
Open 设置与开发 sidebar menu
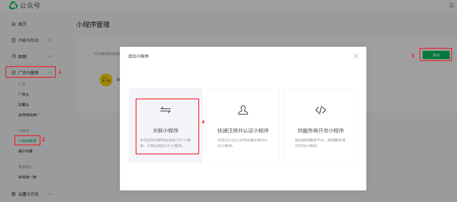coord(28,194)
